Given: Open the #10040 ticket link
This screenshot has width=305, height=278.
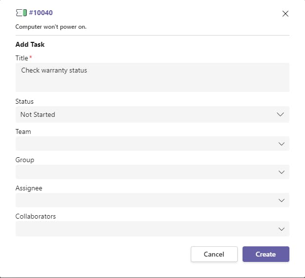Looking at the screenshot, I should (41, 13).
